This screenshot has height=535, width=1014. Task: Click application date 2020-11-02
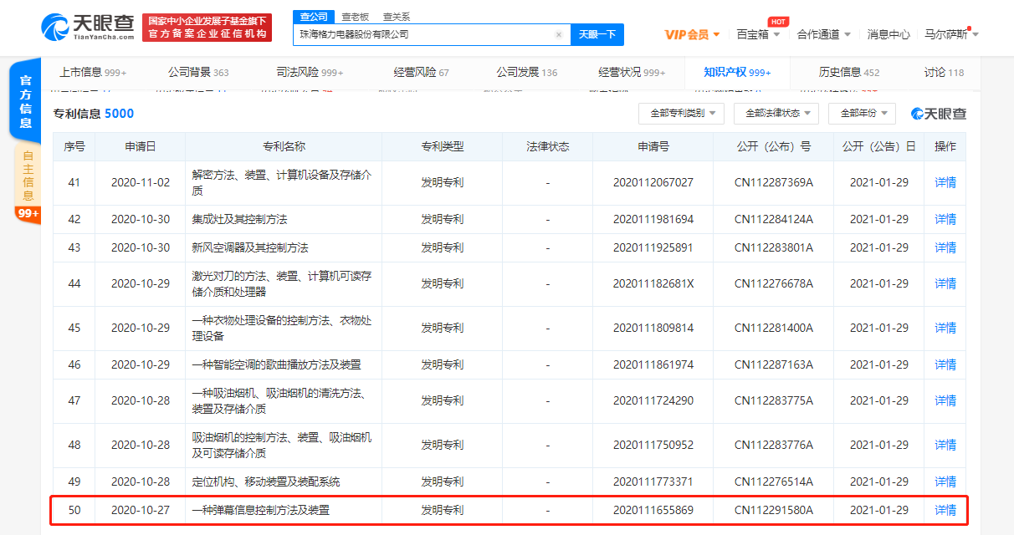click(141, 182)
